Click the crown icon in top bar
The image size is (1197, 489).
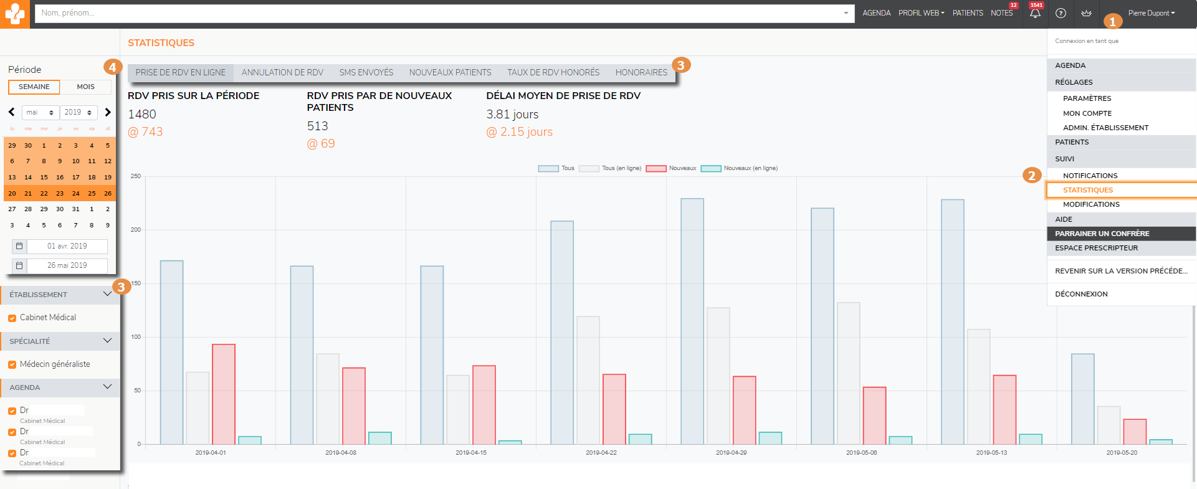click(1086, 13)
